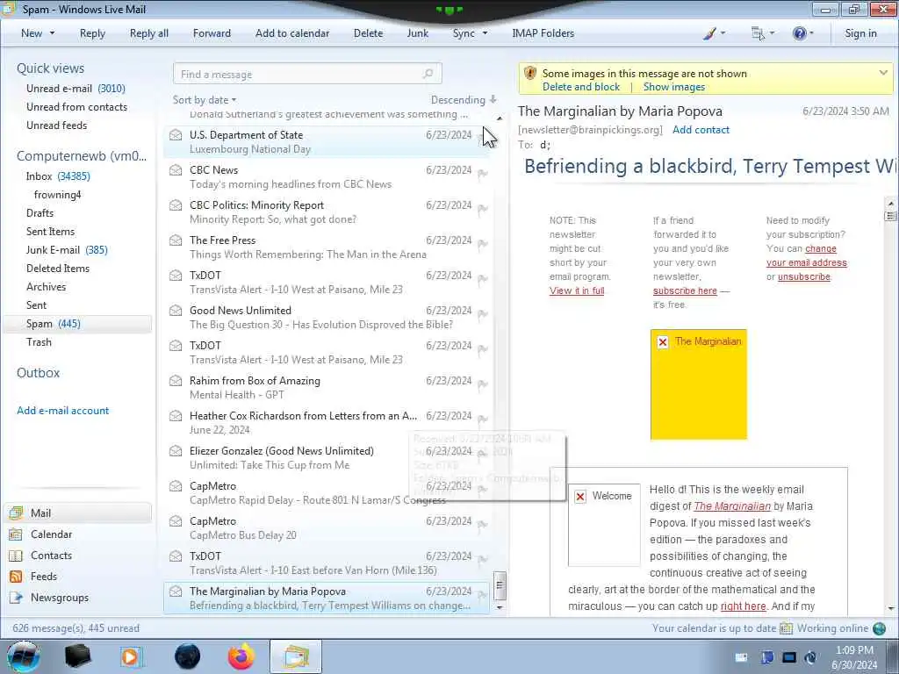
Task: Expand the Sync dropdown arrow
Action: (485, 33)
